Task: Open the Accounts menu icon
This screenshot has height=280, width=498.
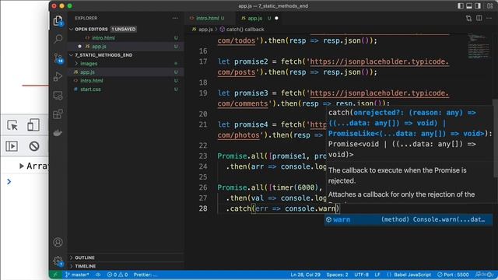Action: click(58, 243)
